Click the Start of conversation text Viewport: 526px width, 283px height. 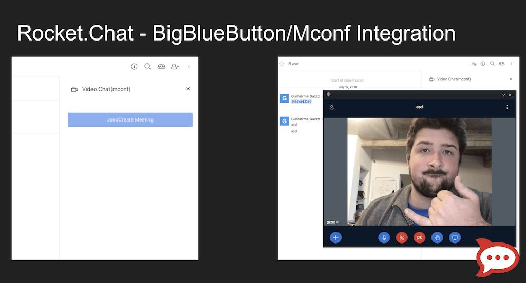pyautogui.click(x=348, y=80)
